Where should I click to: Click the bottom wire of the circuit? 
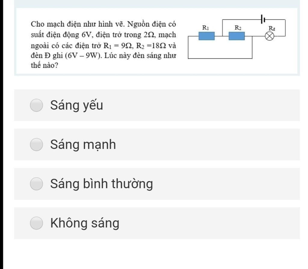point(220,58)
